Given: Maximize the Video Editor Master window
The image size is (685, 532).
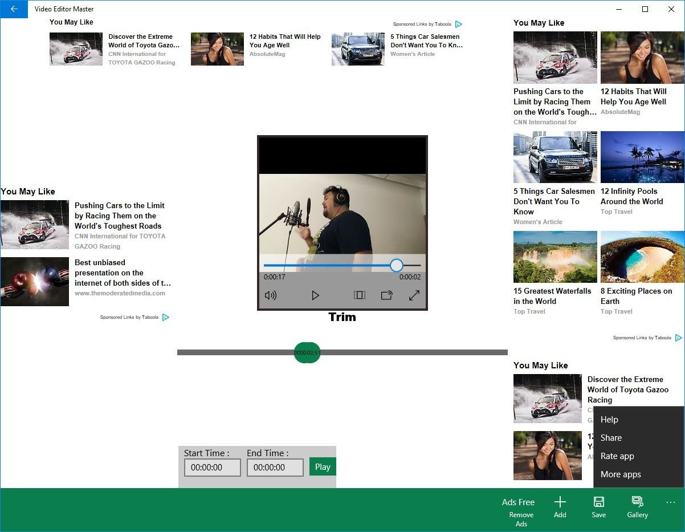Looking at the screenshot, I should point(645,9).
